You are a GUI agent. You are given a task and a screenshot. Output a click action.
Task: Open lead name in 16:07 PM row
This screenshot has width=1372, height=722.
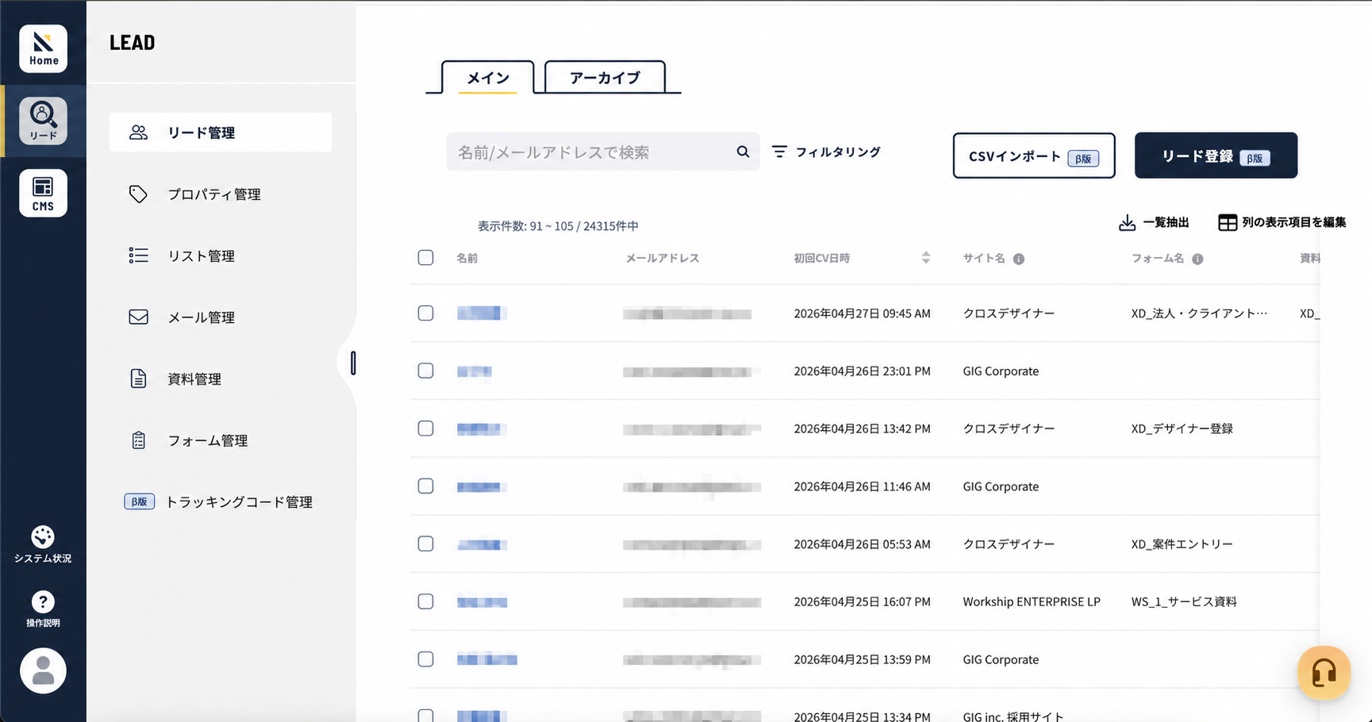coord(482,602)
